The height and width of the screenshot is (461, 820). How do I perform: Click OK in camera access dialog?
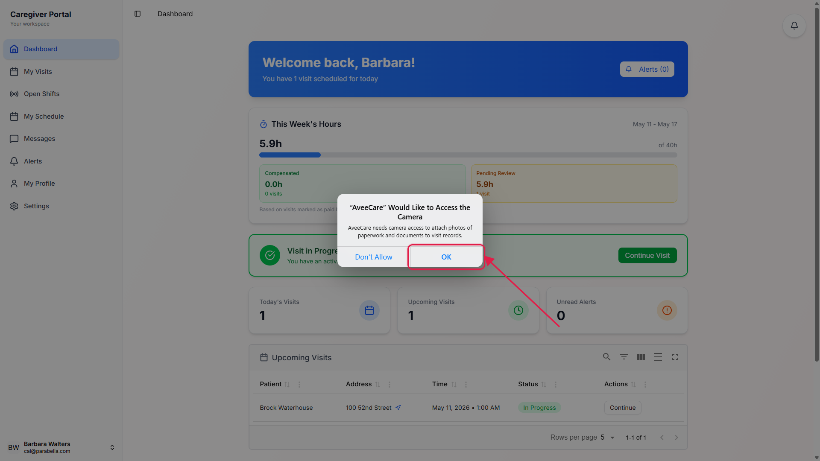click(446, 257)
